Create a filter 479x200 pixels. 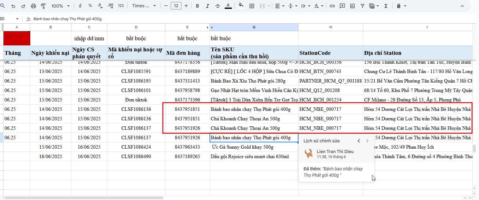pyautogui.click(x=363, y=6)
